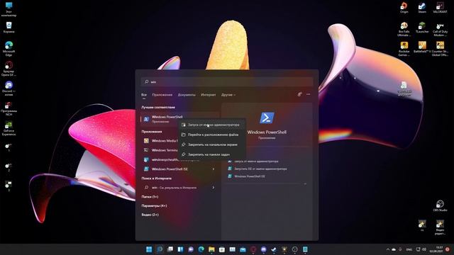The image size is (454, 255).
Task: Select the 'Приложения' search filter tab
Action: pos(162,94)
